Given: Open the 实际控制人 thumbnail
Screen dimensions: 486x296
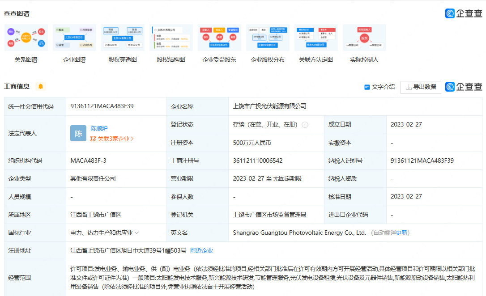Looking at the screenshot, I should (364, 38).
